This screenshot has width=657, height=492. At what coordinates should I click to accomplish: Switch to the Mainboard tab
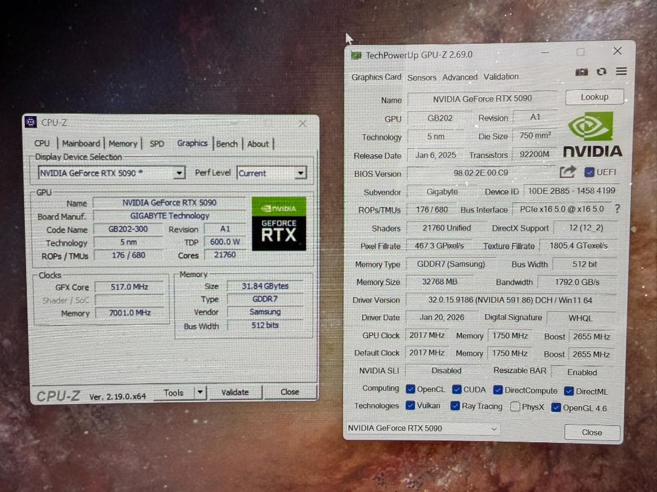[81, 143]
